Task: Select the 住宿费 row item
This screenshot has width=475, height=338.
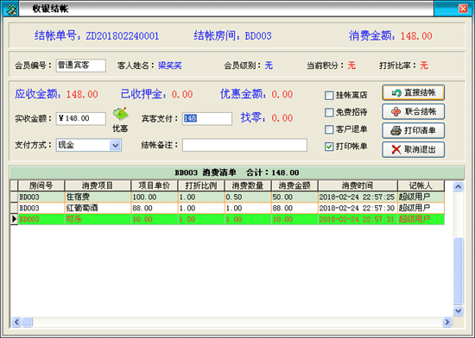Action: [x=98, y=197]
